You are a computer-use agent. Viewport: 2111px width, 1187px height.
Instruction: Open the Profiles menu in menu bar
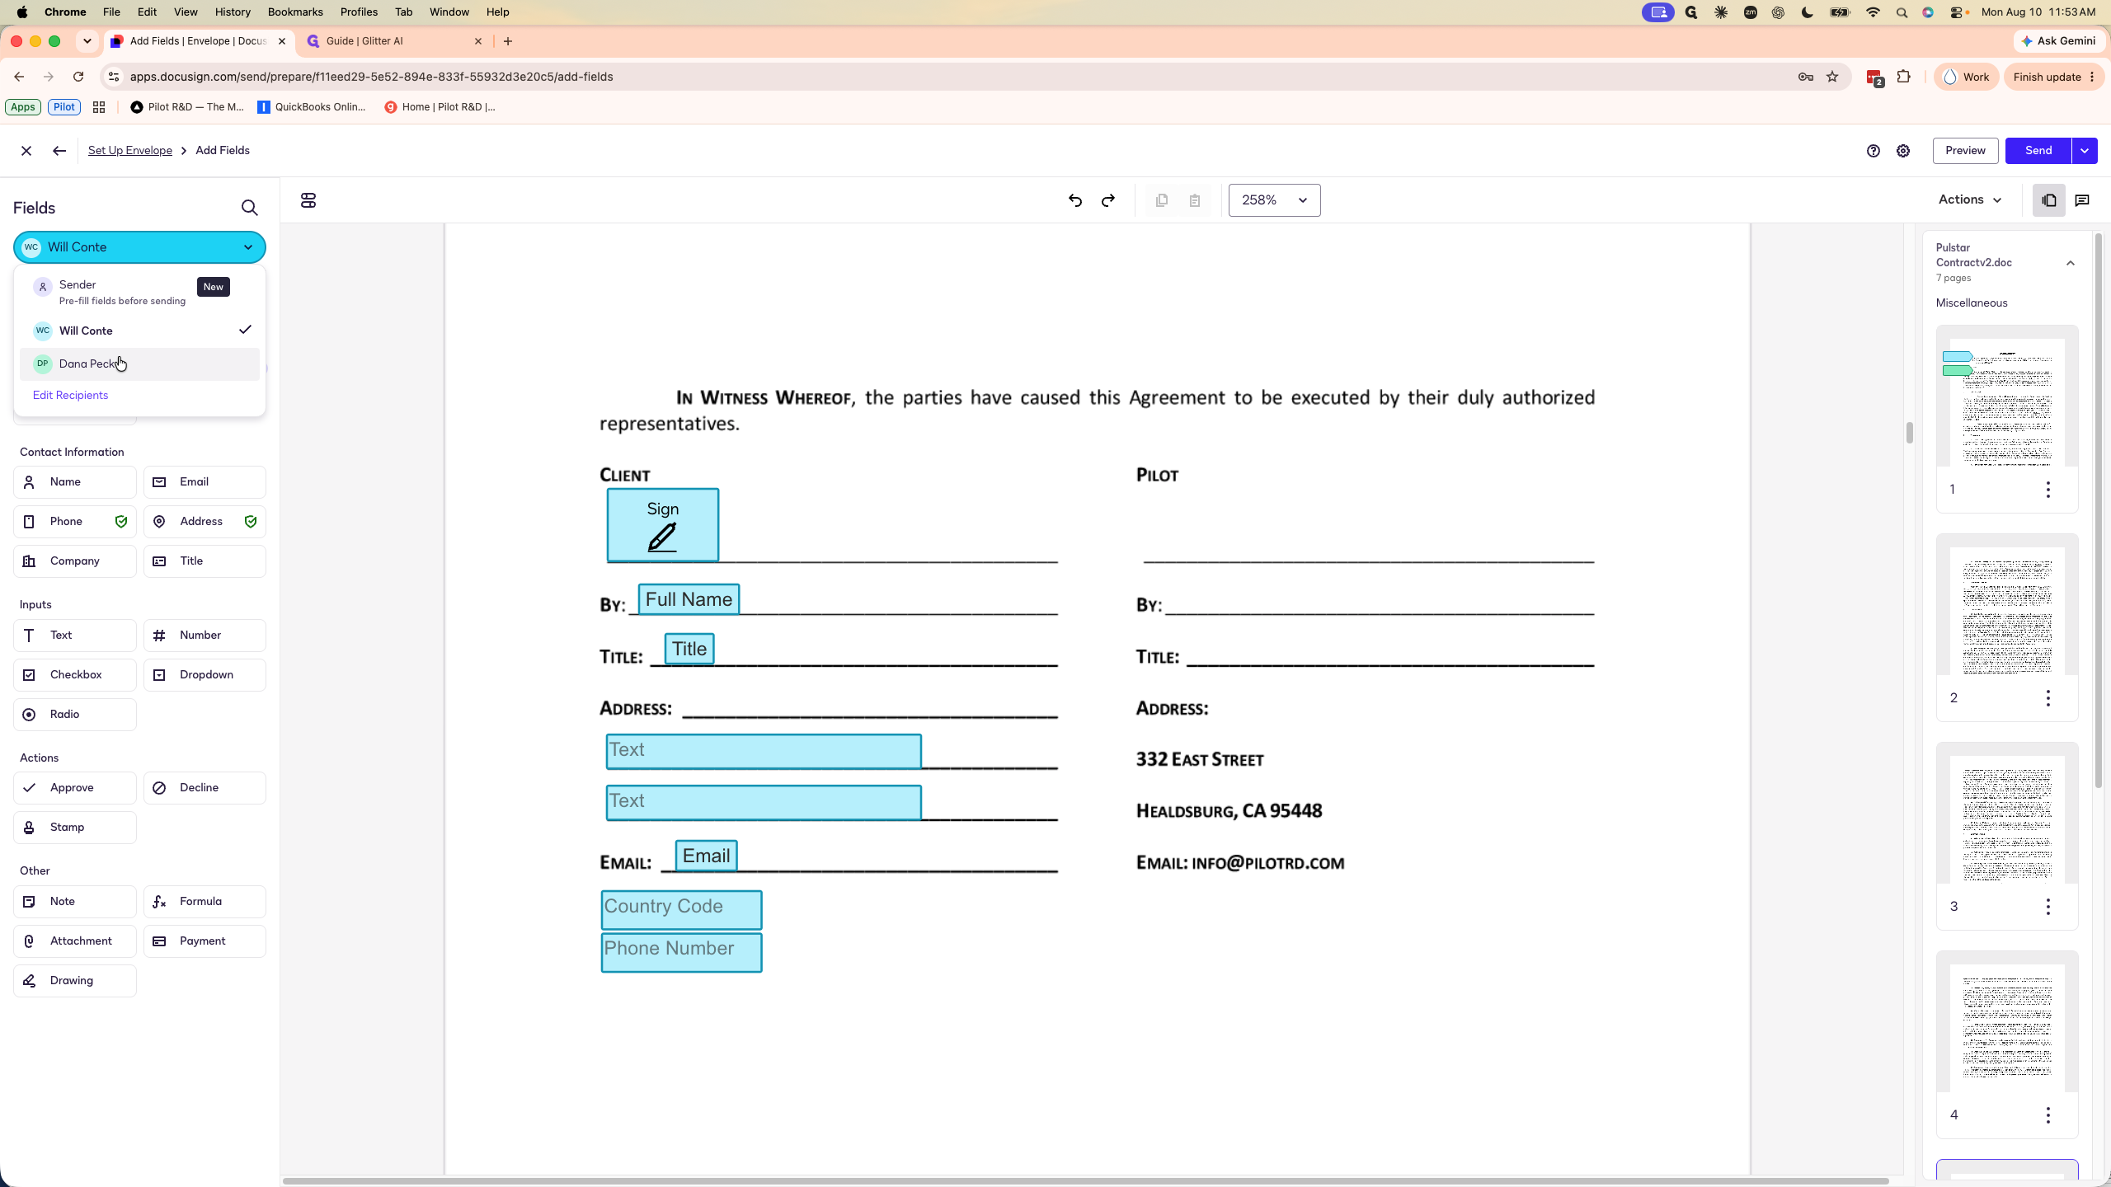359,12
